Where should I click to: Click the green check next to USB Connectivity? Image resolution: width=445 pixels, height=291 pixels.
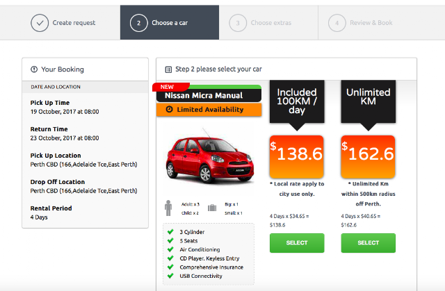170,276
